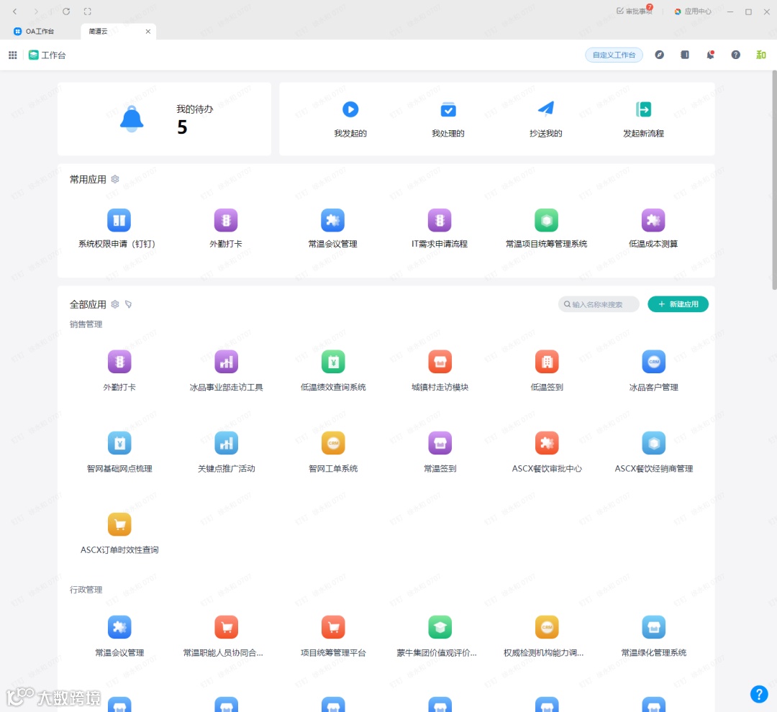The width and height of the screenshot is (777, 712).
Task: Open 智网工单系统 app
Action: coord(333,443)
